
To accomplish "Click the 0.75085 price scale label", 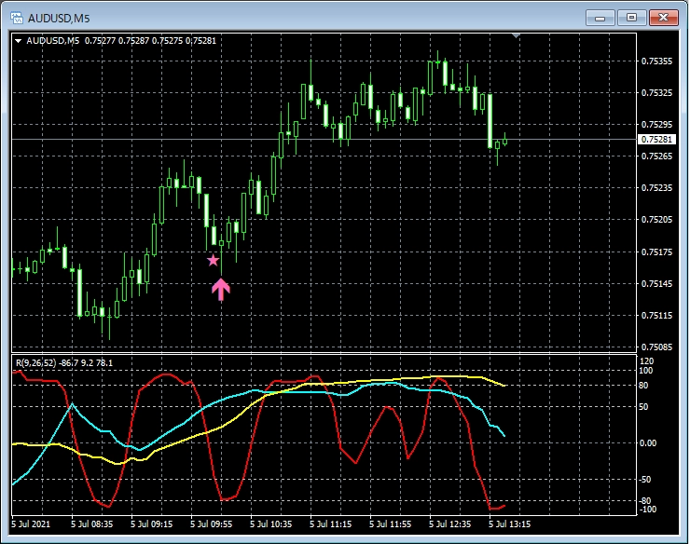I will click(x=656, y=347).
